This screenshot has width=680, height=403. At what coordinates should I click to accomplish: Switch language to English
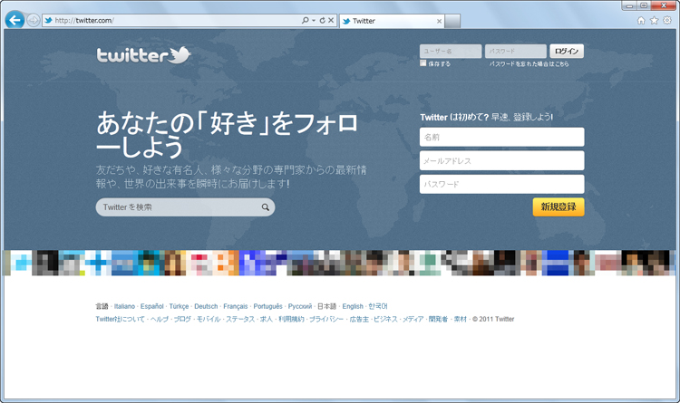click(x=353, y=306)
